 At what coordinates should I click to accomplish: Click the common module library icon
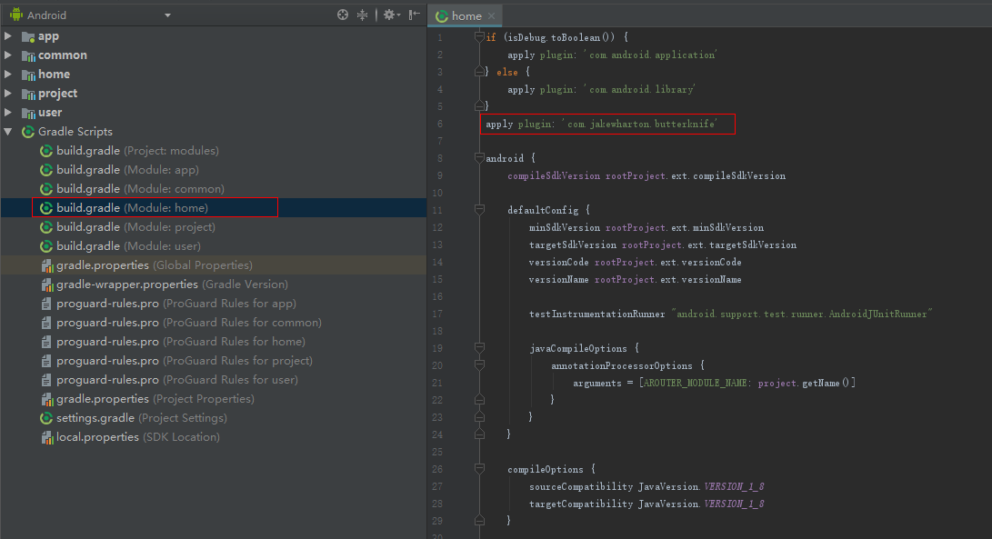click(28, 55)
